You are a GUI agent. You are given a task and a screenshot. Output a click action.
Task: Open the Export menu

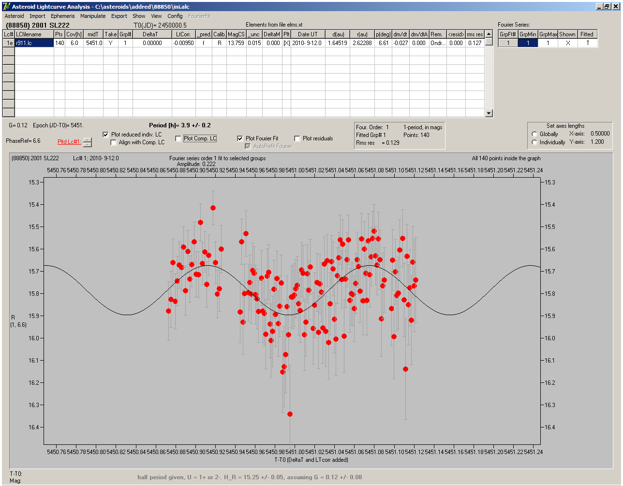point(119,16)
